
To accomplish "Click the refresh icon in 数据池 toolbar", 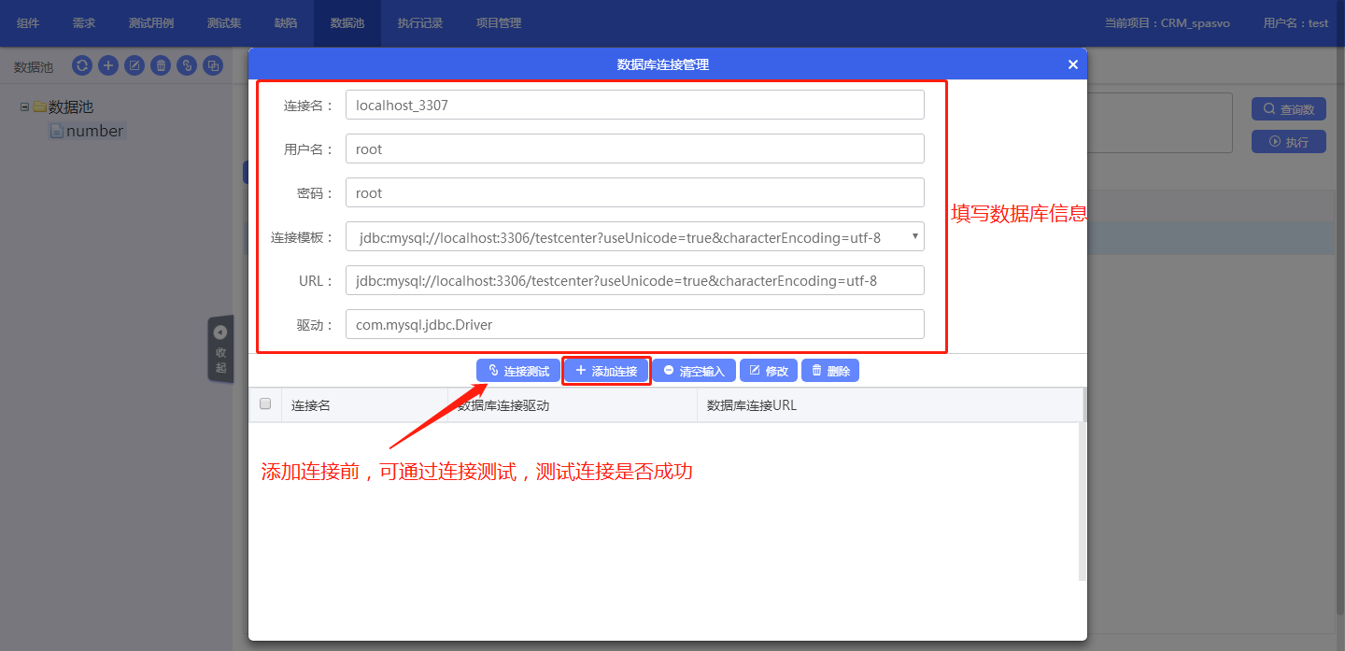I will 82,65.
